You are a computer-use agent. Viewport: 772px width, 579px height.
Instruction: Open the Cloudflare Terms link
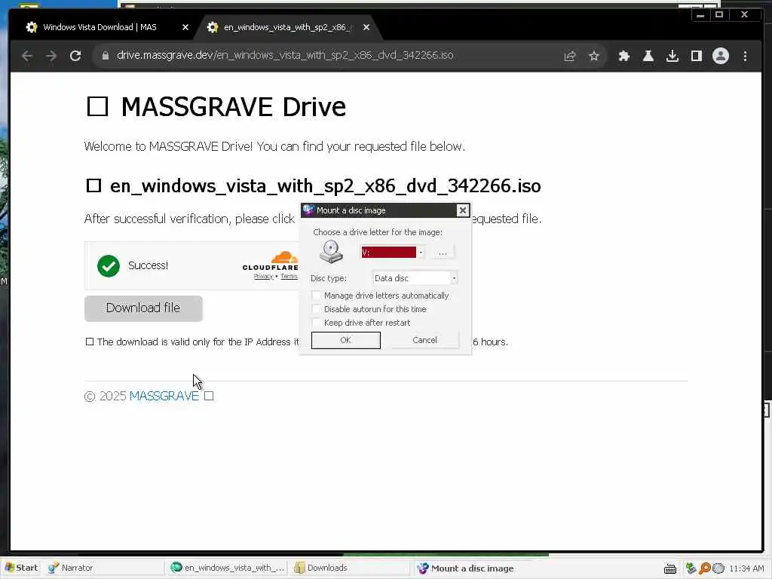(x=289, y=276)
